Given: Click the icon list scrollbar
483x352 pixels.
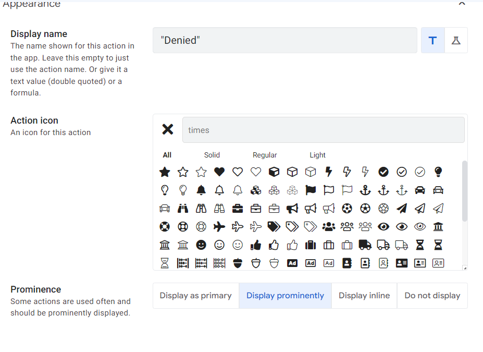Looking at the screenshot, I should 464,191.
